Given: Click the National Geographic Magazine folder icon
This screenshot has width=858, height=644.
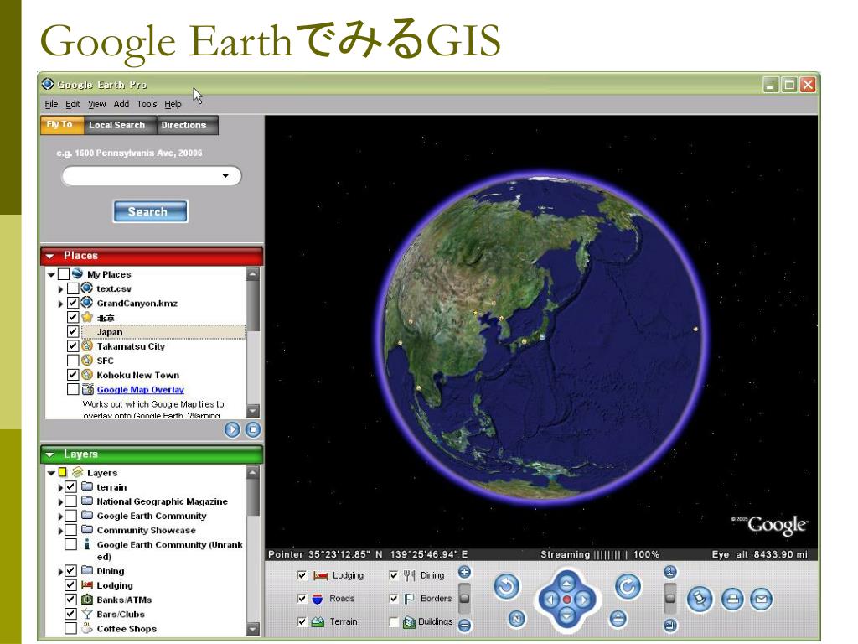Looking at the screenshot, I should (87, 501).
